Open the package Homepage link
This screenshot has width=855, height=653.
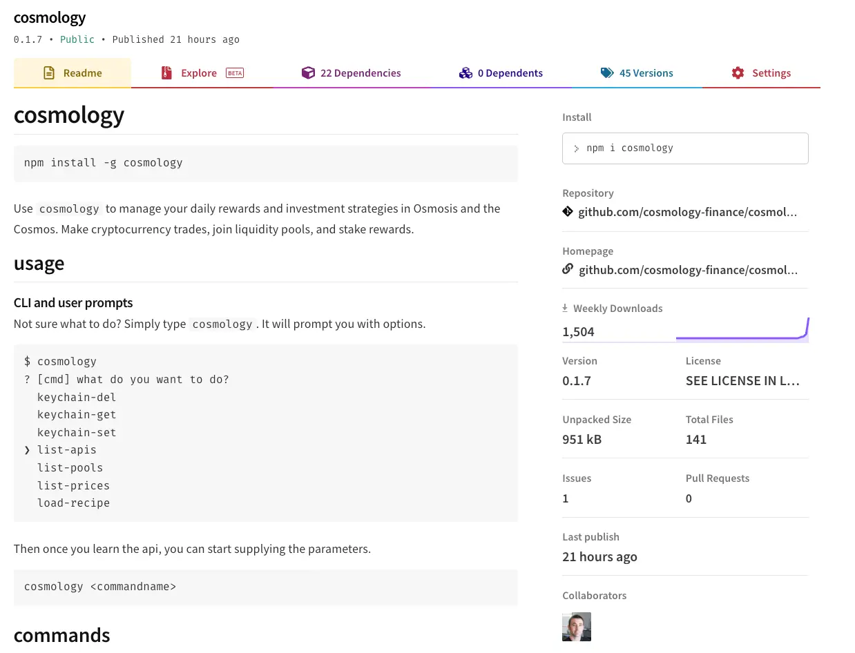click(x=689, y=269)
